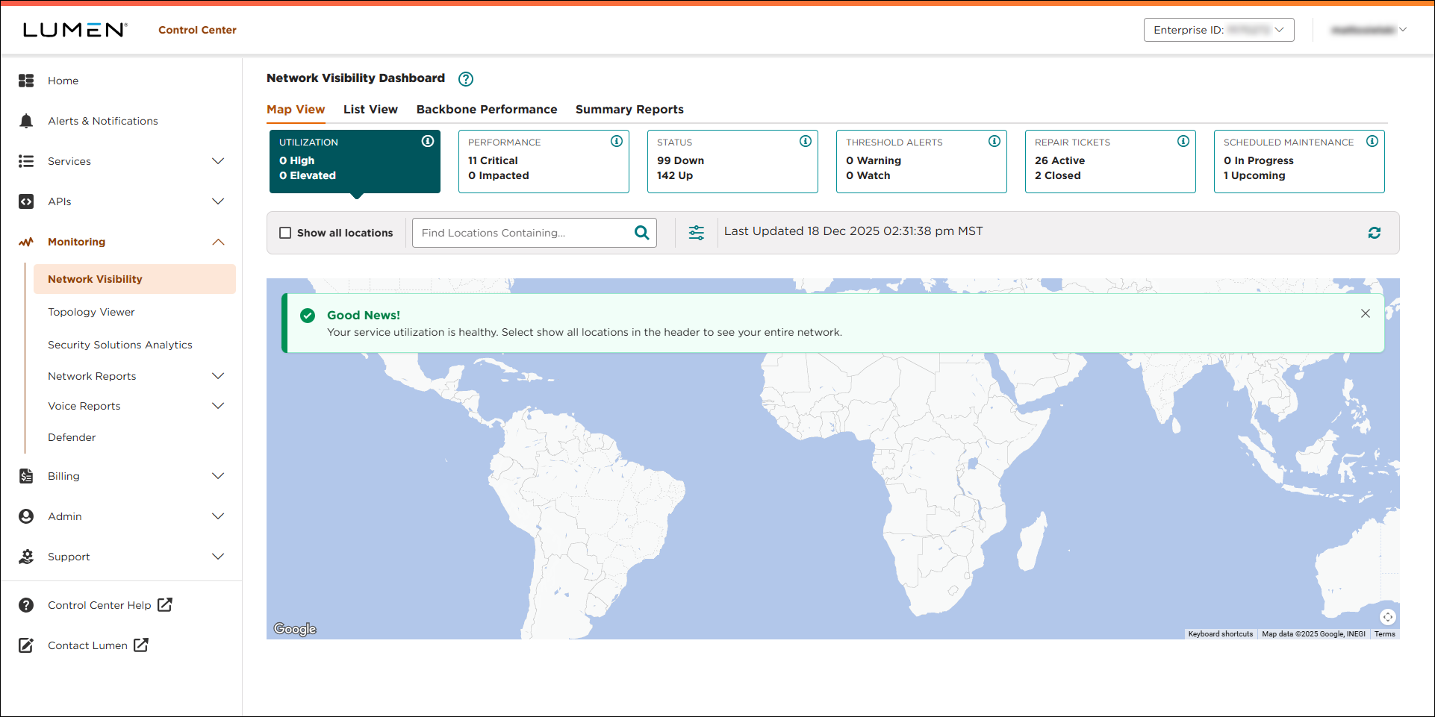Expand Network Reports under Monitoring
1435x717 pixels.
91,375
